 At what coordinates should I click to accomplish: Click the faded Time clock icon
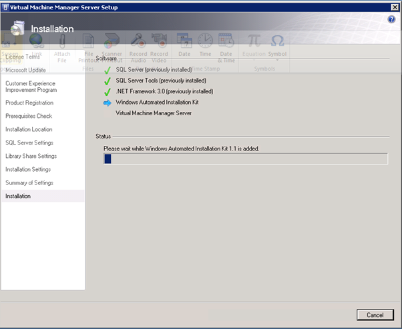click(205, 41)
